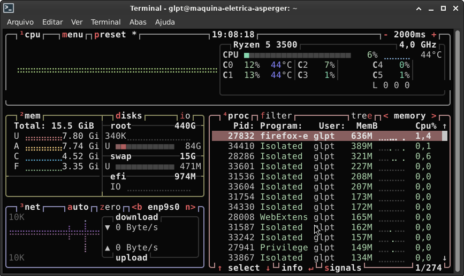Select Isolated process with Pid 28286

(x=327, y=156)
